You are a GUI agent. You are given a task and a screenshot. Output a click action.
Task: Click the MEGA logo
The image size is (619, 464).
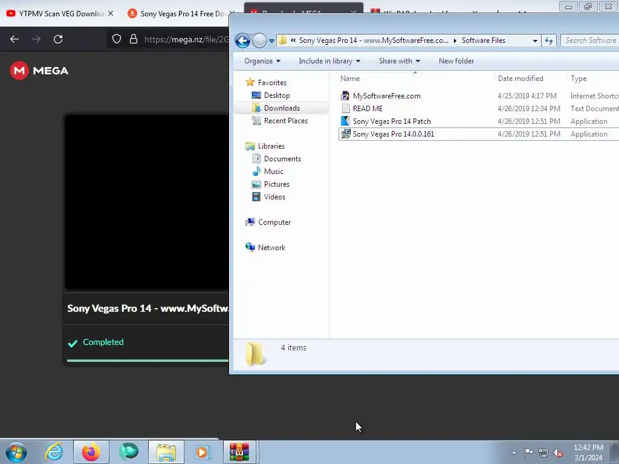tap(39, 71)
